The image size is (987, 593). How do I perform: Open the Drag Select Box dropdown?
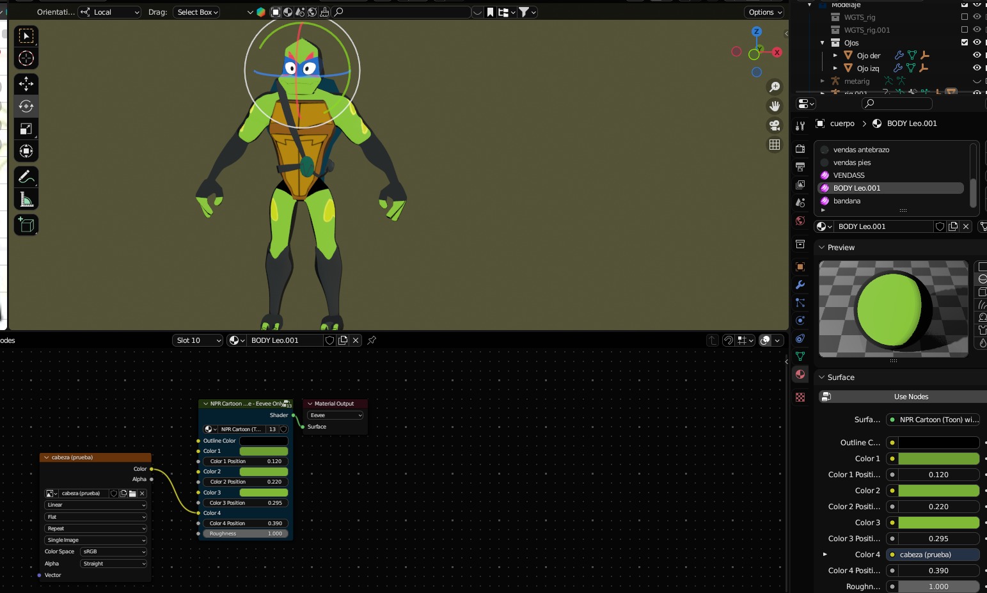(x=196, y=12)
